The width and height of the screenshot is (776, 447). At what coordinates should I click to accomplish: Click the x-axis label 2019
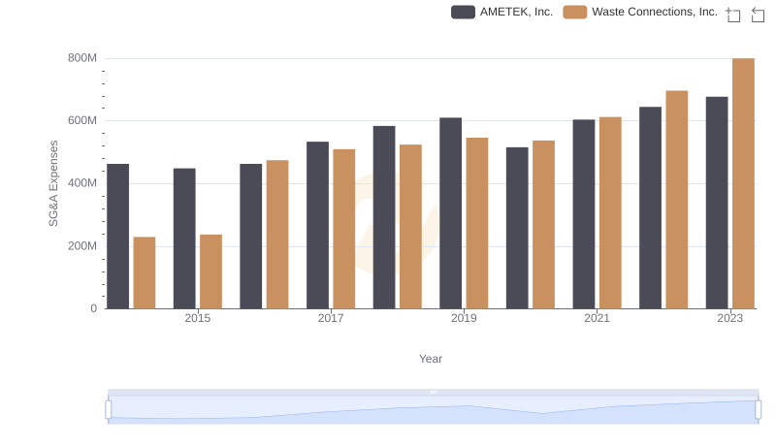point(464,318)
